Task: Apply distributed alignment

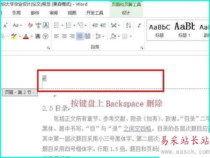Action: point(87,36)
